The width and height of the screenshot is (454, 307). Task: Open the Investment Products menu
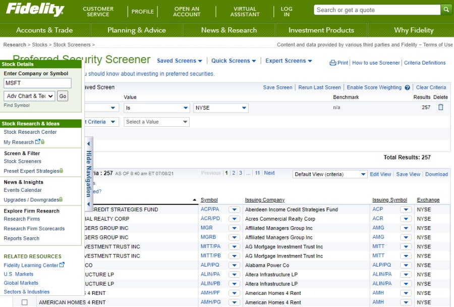click(321, 30)
